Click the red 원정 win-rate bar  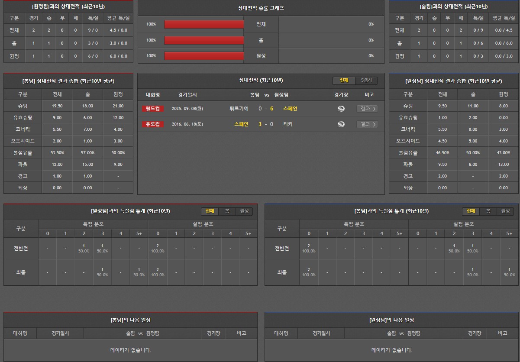pyautogui.click(x=204, y=56)
